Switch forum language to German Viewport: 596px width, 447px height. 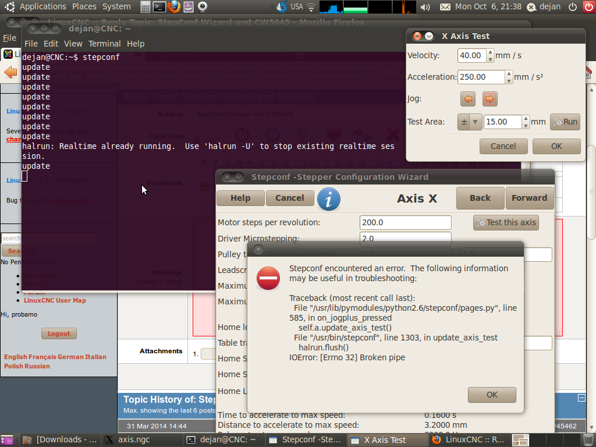tap(70, 357)
